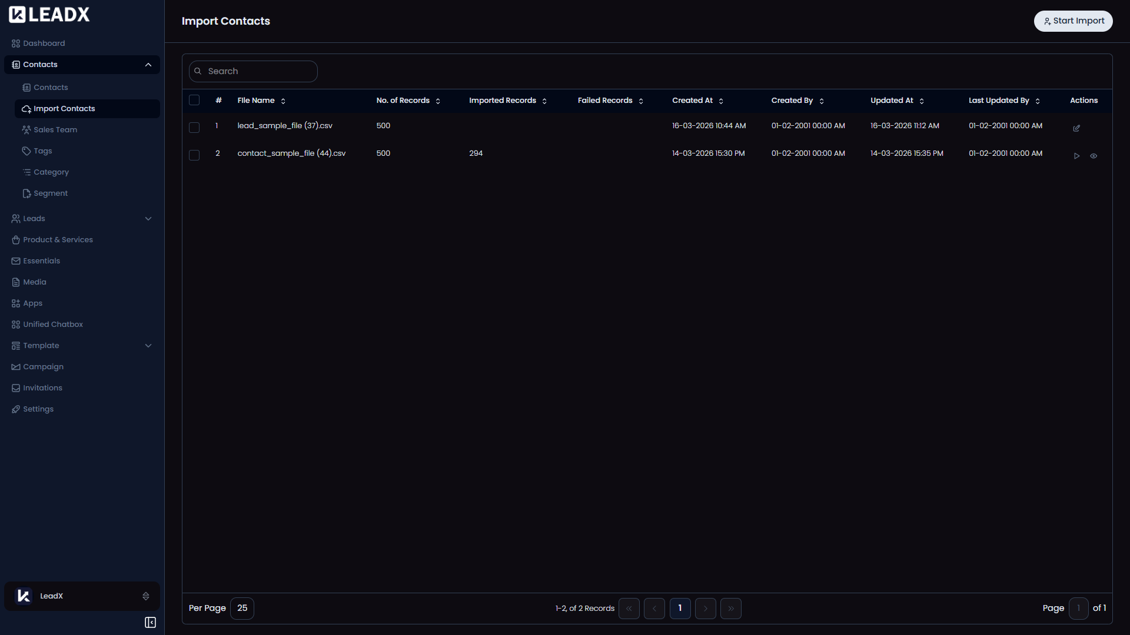Viewport: 1130px width, 635px height.
Task: Click the Start Import button
Action: pyautogui.click(x=1073, y=21)
